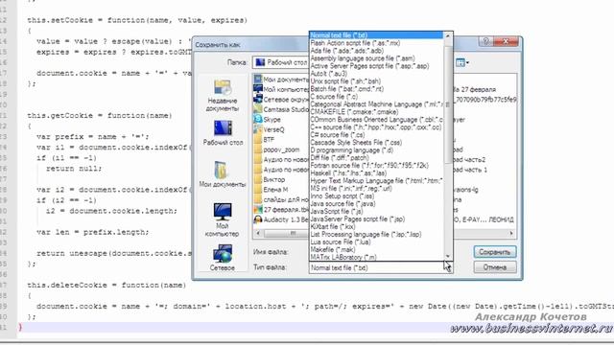Choose Categorical Abstract Machine Language type
The image size is (614, 345).
pos(376,104)
